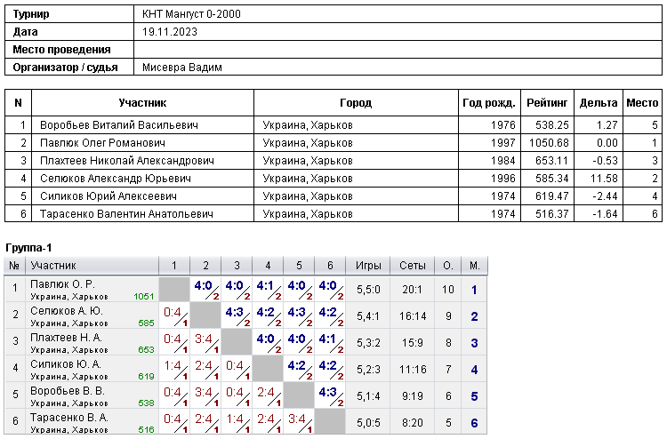Click the Игры column header
667x439 pixels.
pyautogui.click(x=368, y=266)
